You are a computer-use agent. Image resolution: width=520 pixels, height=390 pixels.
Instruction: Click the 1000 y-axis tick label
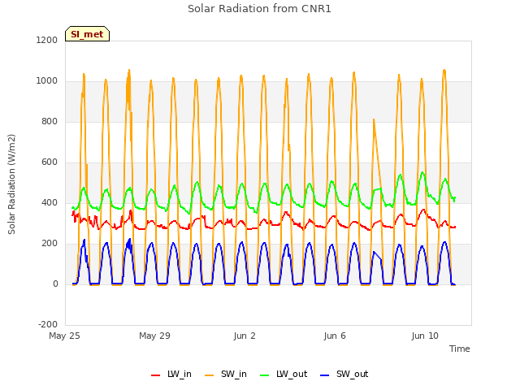(47, 81)
